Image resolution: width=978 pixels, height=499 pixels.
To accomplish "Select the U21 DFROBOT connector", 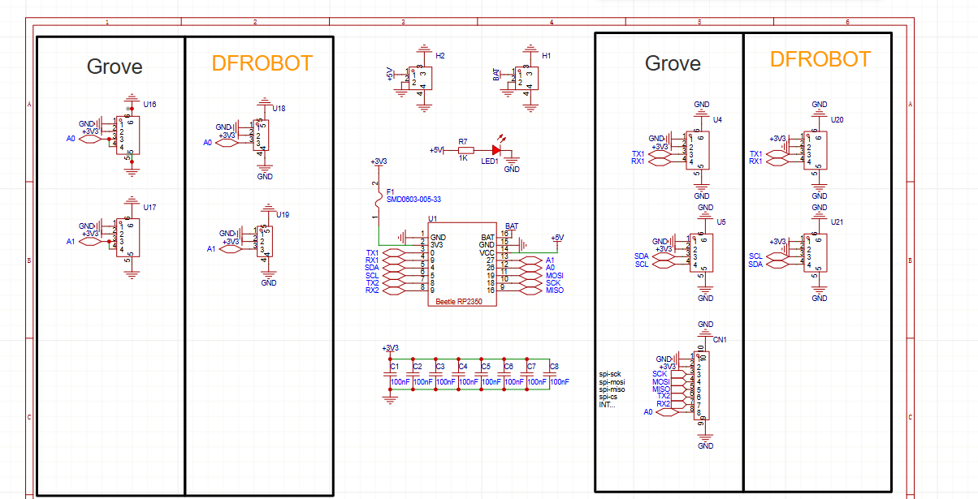I will click(x=816, y=253).
